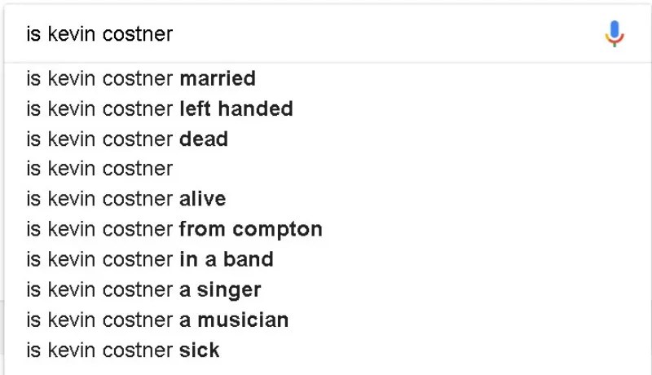This screenshot has height=375, width=652.
Task: Pick "is kevin costner in a band"
Action: [x=150, y=260]
